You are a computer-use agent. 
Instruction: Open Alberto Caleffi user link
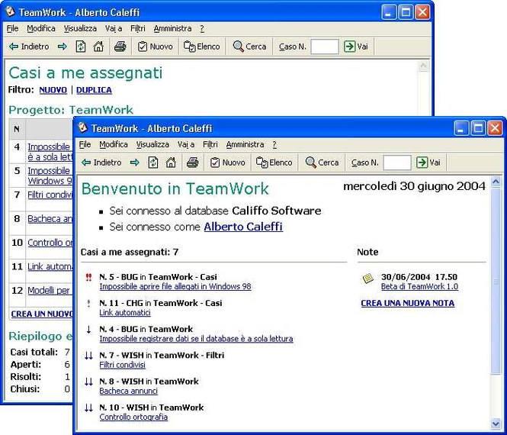(x=243, y=227)
